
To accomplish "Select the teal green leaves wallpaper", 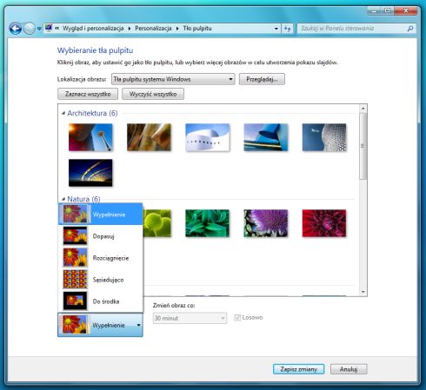I will (208, 223).
